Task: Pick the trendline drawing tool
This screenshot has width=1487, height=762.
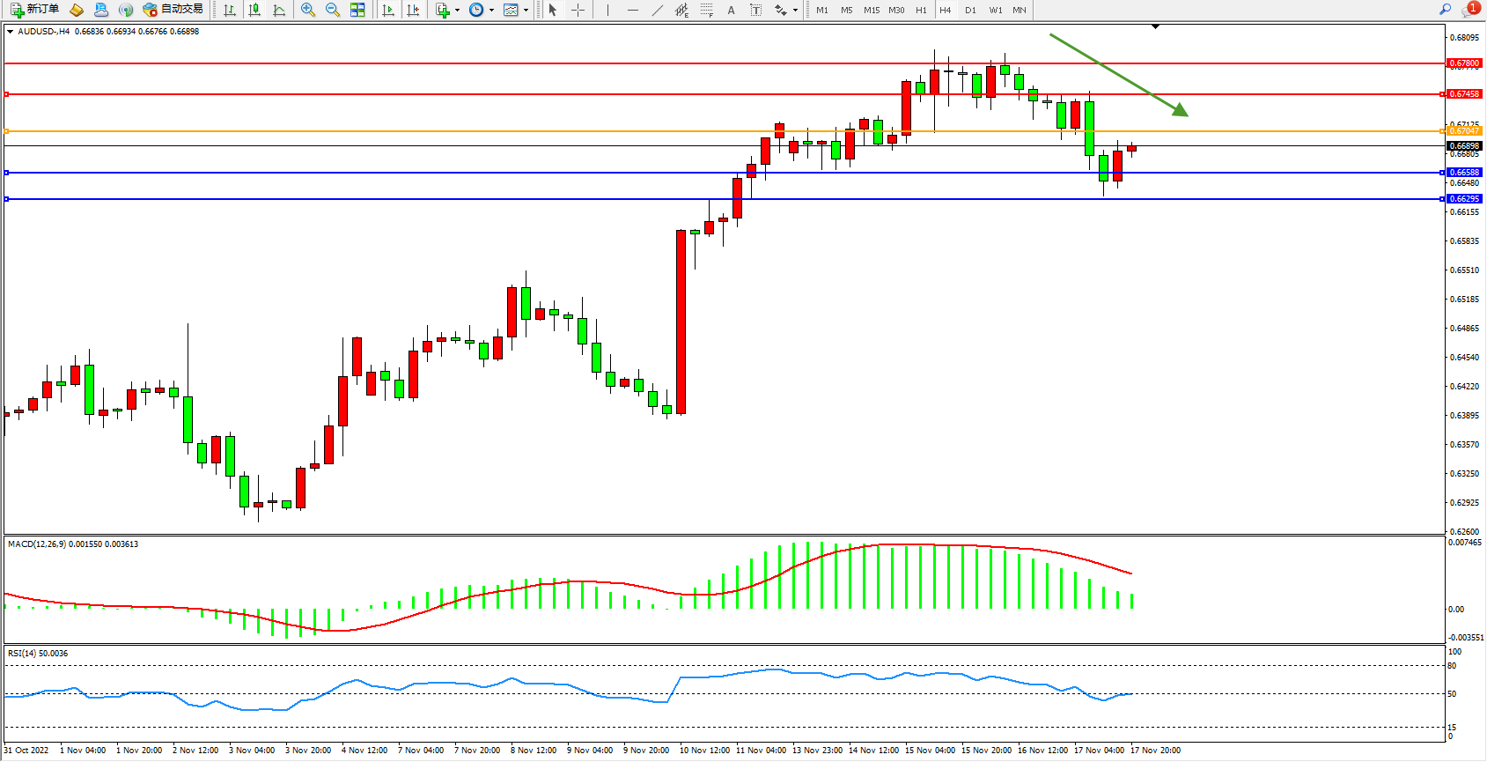Action: (658, 10)
